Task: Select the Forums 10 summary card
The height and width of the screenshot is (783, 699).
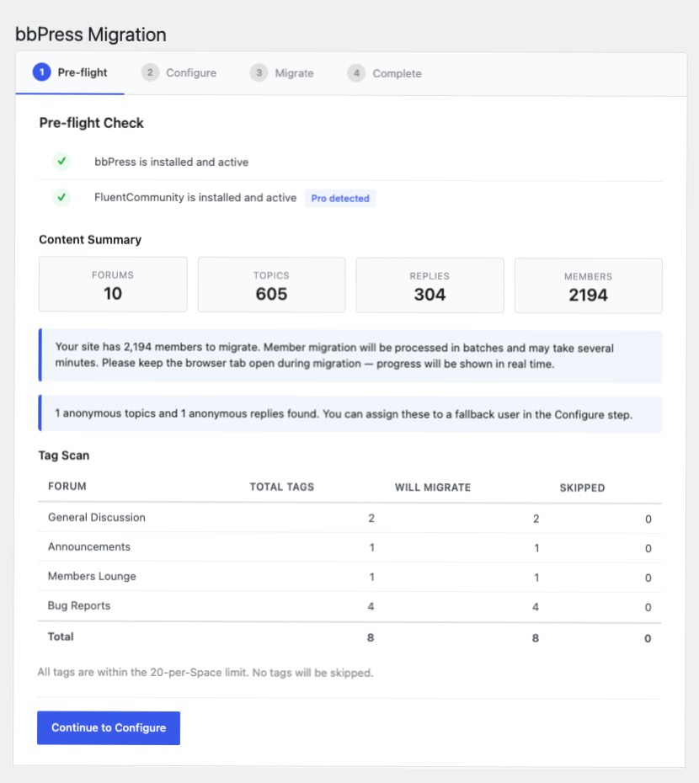Action: click(113, 285)
